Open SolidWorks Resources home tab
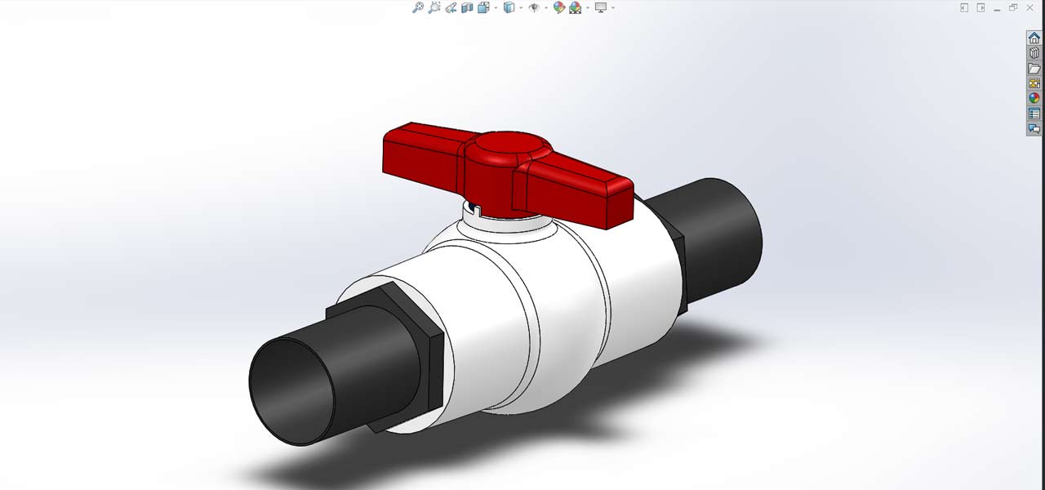Image resolution: width=1045 pixels, height=490 pixels. point(1034,38)
